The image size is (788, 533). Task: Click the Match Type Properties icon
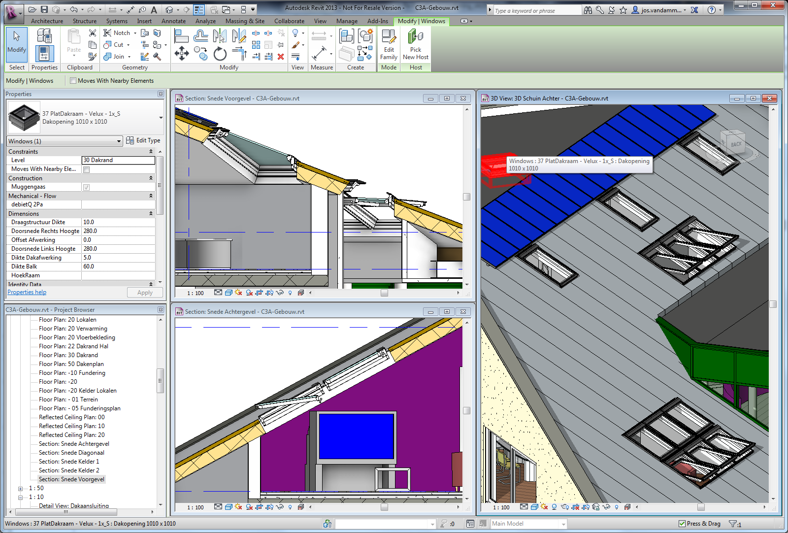[x=93, y=57]
